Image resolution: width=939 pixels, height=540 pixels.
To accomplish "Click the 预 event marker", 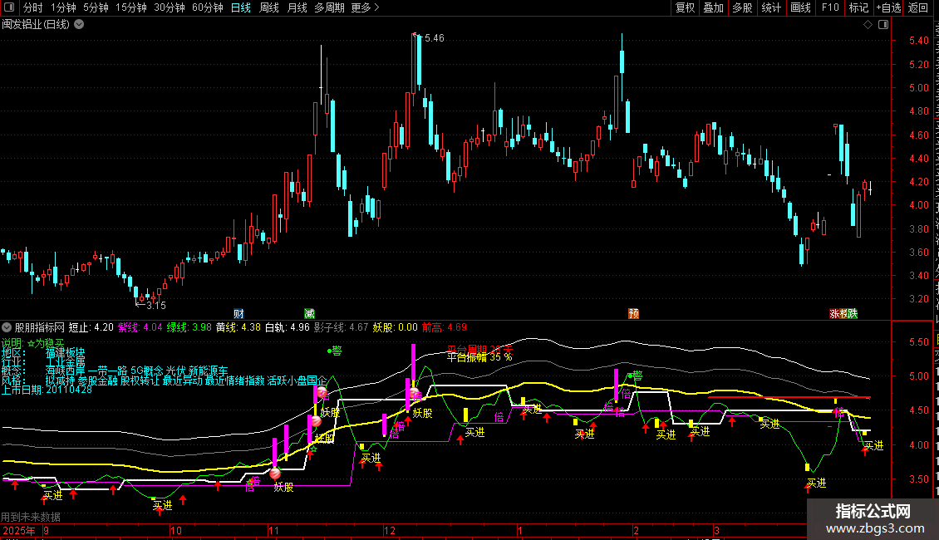I will tap(633, 314).
